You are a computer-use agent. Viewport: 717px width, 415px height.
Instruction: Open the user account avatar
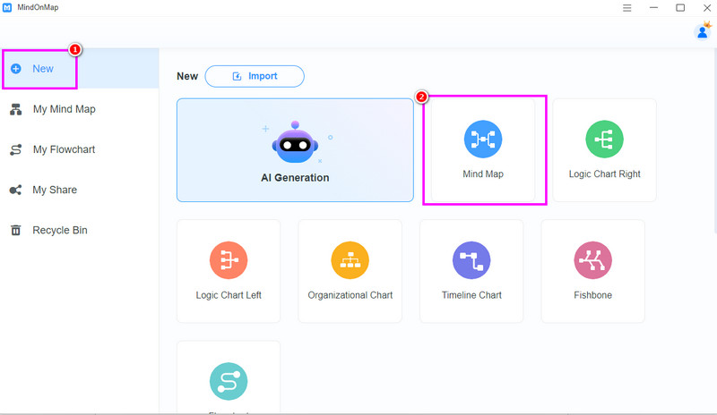pos(703,32)
